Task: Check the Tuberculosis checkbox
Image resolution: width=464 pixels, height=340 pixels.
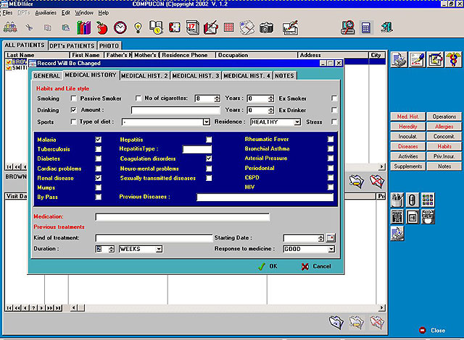Action: [99, 149]
